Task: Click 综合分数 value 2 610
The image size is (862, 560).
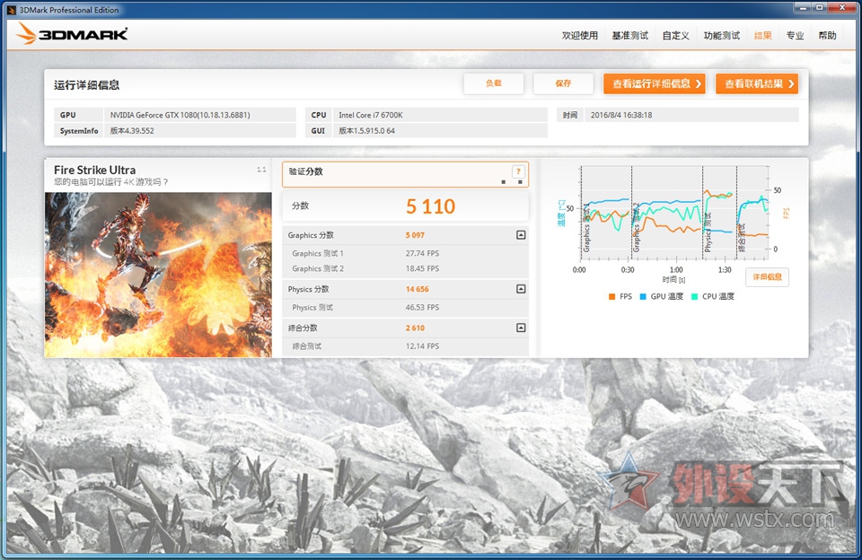Action: point(415,328)
